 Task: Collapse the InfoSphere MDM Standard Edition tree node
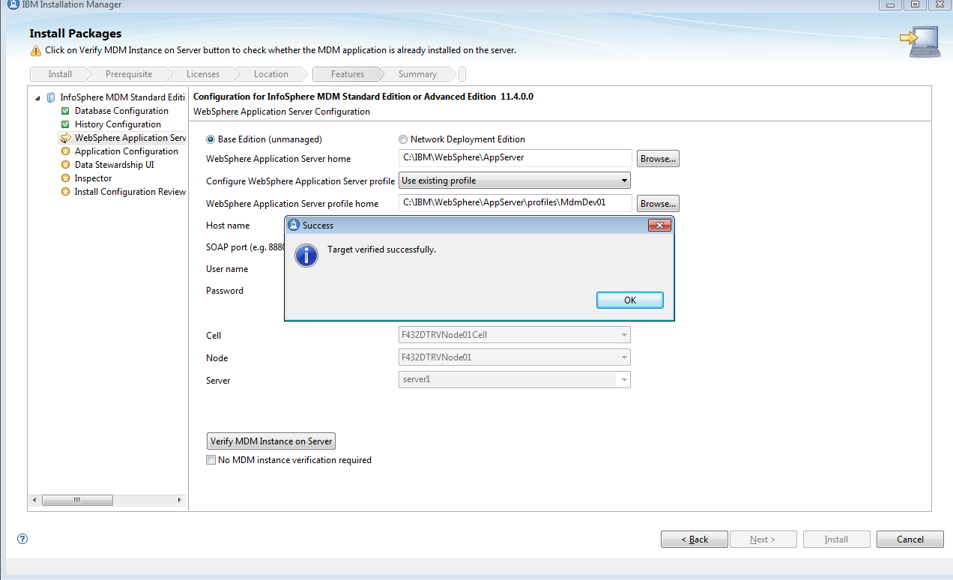(37, 97)
